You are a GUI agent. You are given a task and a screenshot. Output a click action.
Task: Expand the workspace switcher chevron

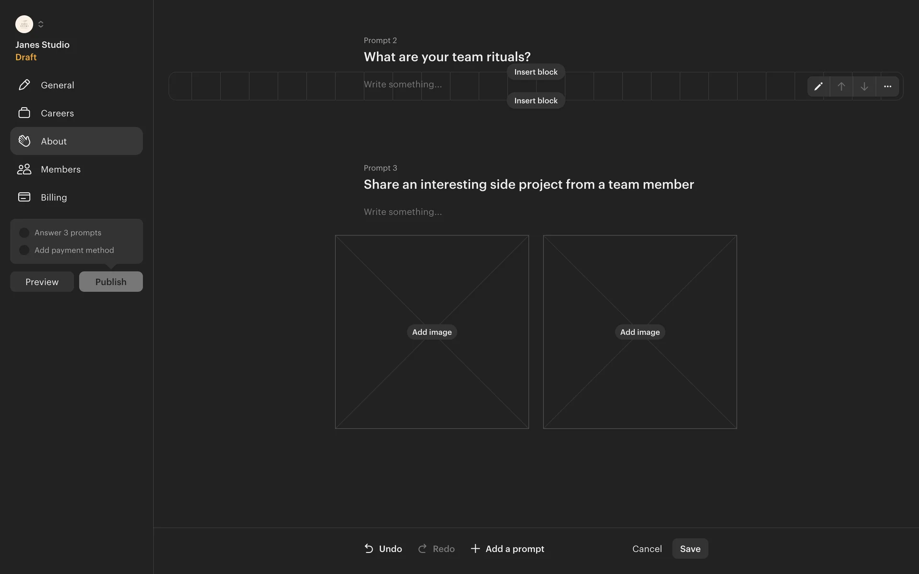pyautogui.click(x=41, y=24)
